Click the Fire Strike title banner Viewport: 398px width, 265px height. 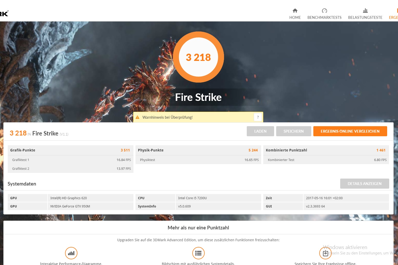pos(198,97)
